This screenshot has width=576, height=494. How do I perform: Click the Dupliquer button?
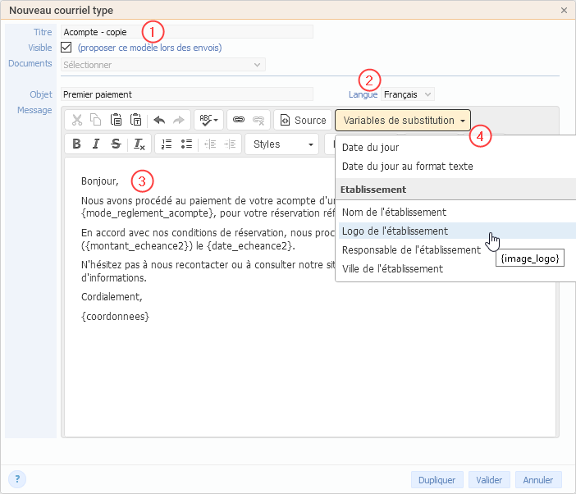pyautogui.click(x=437, y=480)
